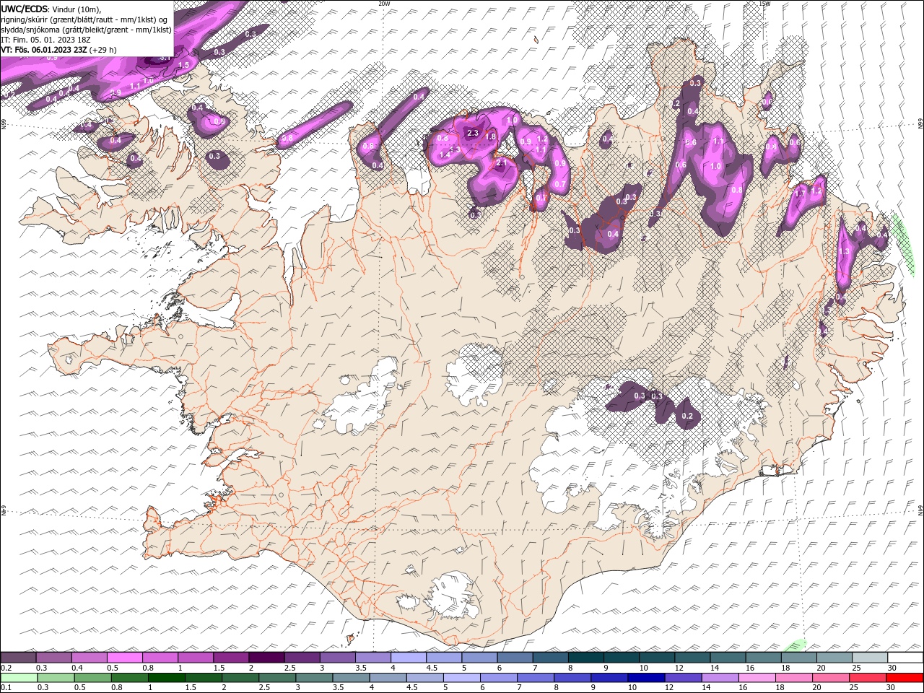Pick the 0.8 swatch in the upper legend

coord(160,658)
